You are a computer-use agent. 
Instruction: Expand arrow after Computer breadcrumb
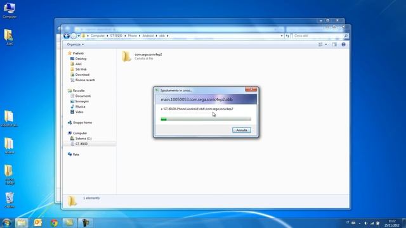(x=107, y=35)
